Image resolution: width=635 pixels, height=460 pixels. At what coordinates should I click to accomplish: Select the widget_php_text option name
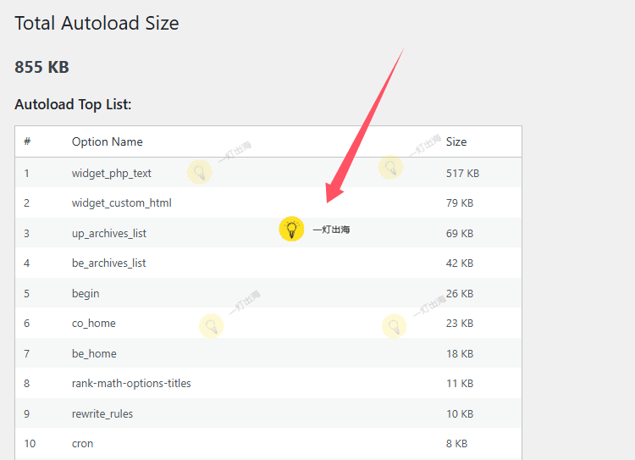pyautogui.click(x=112, y=173)
